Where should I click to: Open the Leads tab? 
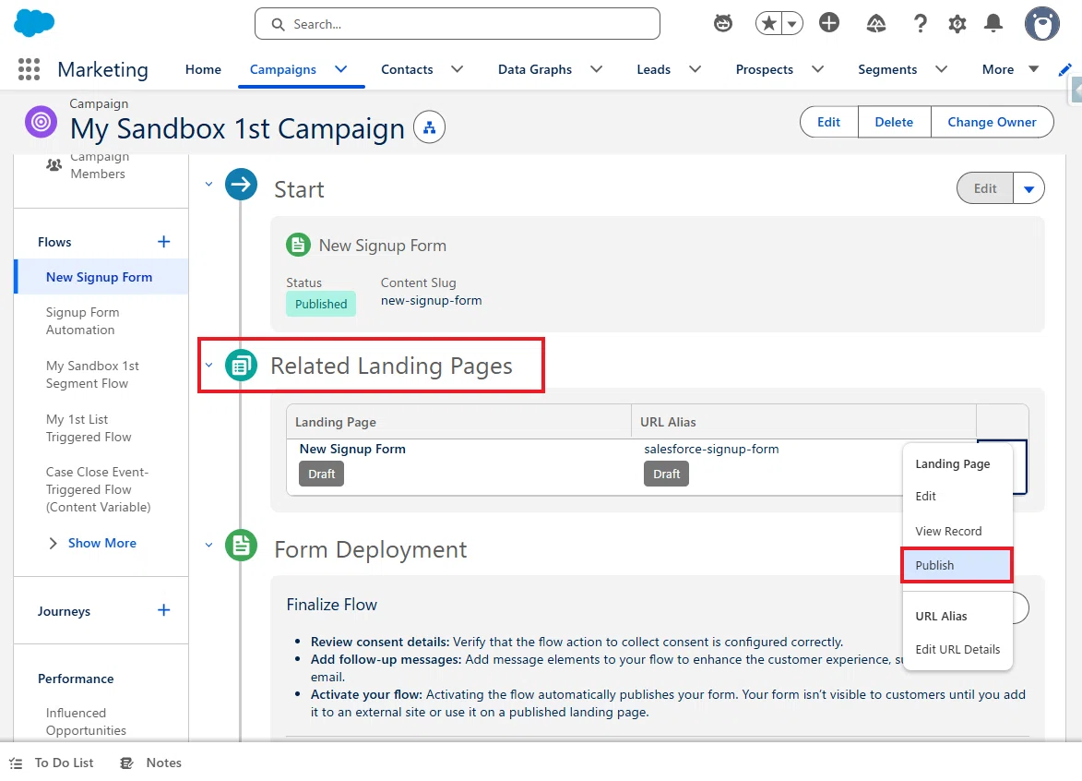tap(653, 69)
